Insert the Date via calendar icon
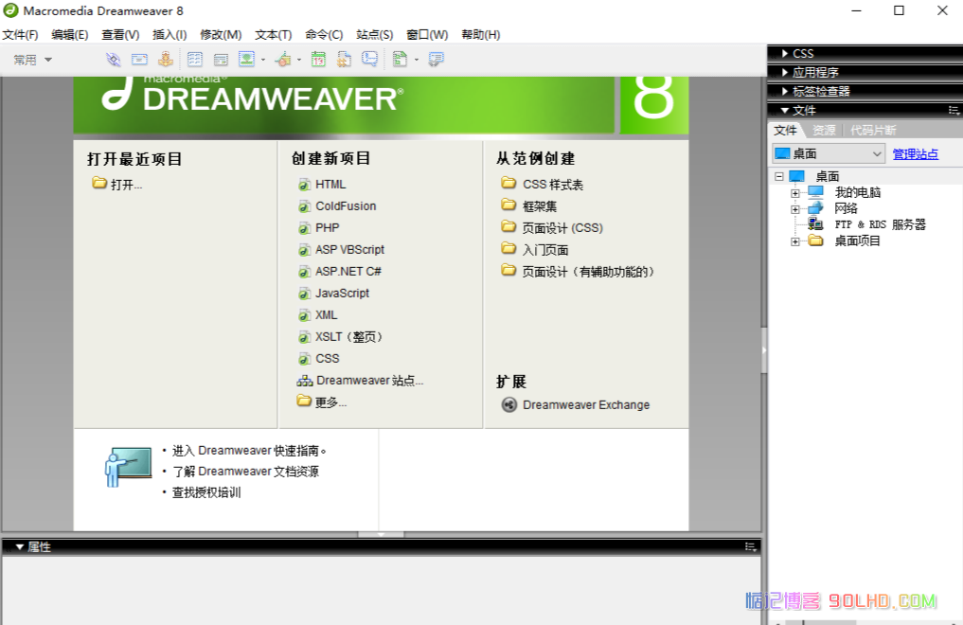This screenshot has height=625, width=963. pyautogui.click(x=318, y=60)
